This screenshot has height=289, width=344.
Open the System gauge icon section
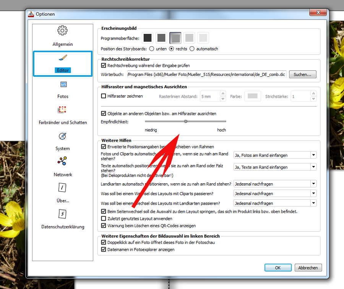(63, 136)
